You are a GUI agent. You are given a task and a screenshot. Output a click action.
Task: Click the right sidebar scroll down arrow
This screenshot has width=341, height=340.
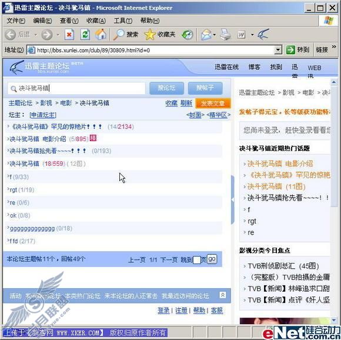(x=334, y=320)
